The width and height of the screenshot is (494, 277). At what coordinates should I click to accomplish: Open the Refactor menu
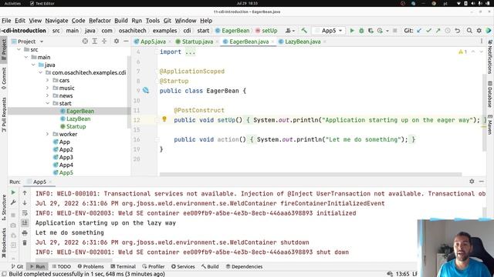pos(100,21)
